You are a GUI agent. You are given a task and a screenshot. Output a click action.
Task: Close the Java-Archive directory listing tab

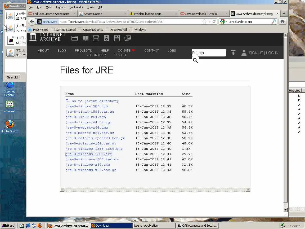[x=277, y=14]
